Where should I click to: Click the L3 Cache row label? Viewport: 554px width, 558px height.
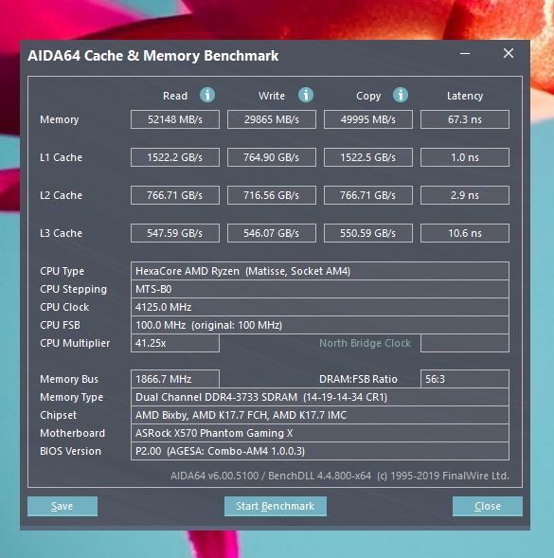click(x=61, y=233)
